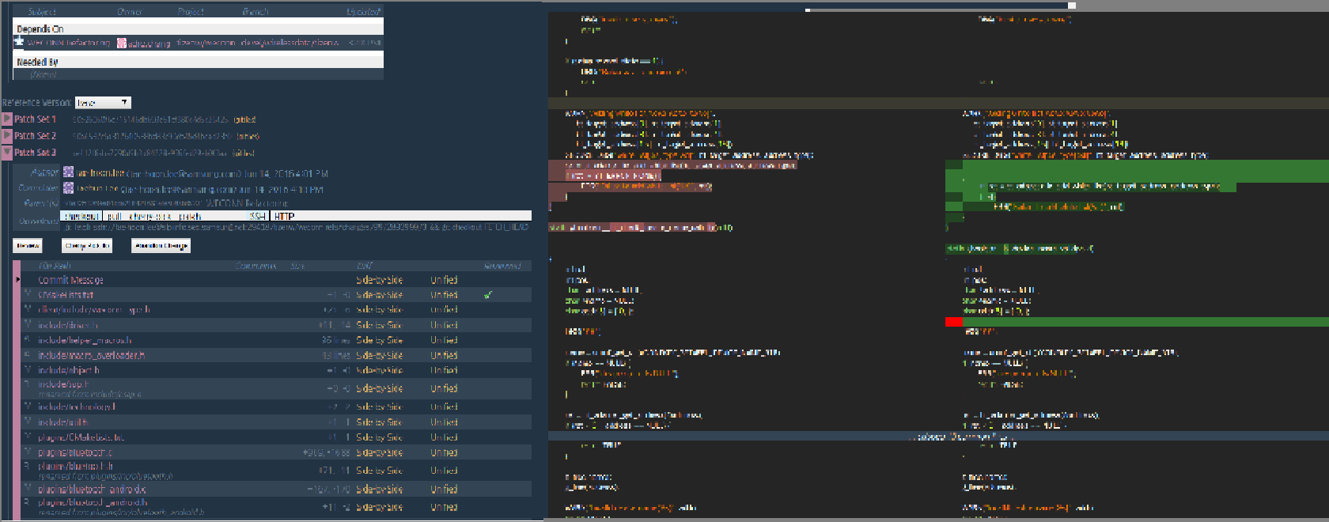Collapse Patch Set 3
The width and height of the screenshot is (1329, 522).
coord(6,152)
